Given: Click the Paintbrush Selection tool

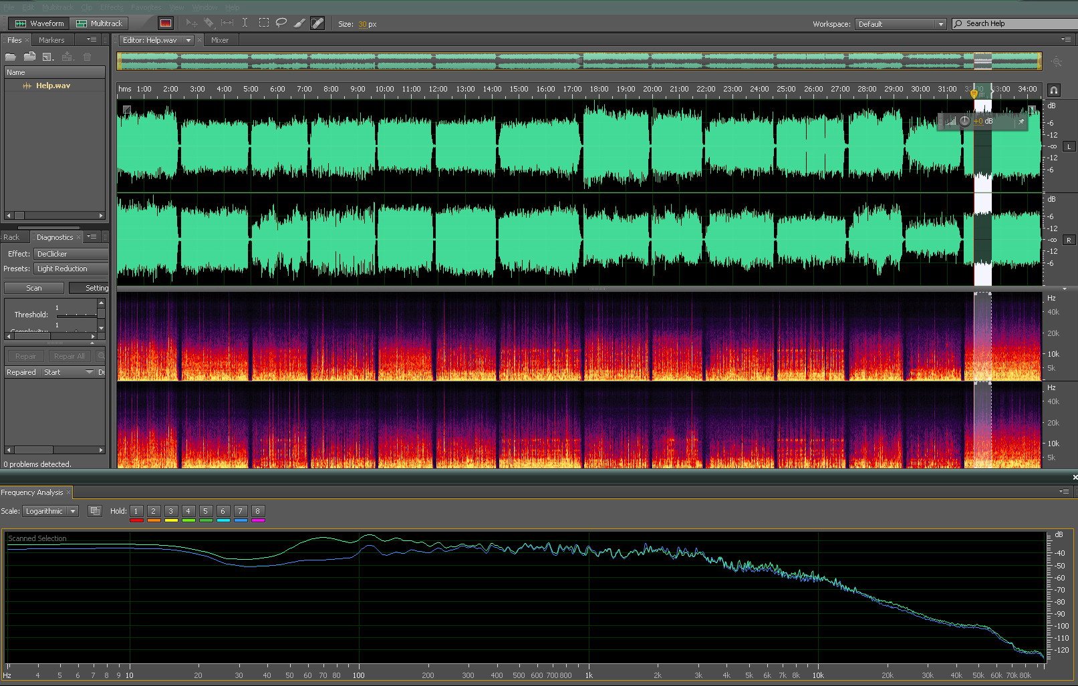Looking at the screenshot, I should coord(299,23).
